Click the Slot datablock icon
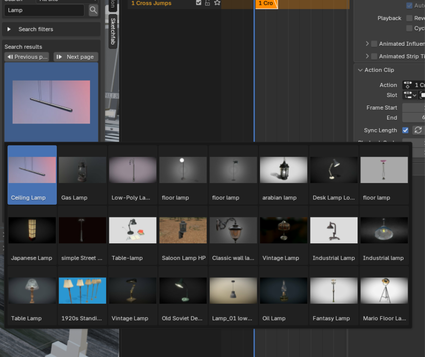The height and width of the screenshot is (357, 425). [407, 95]
